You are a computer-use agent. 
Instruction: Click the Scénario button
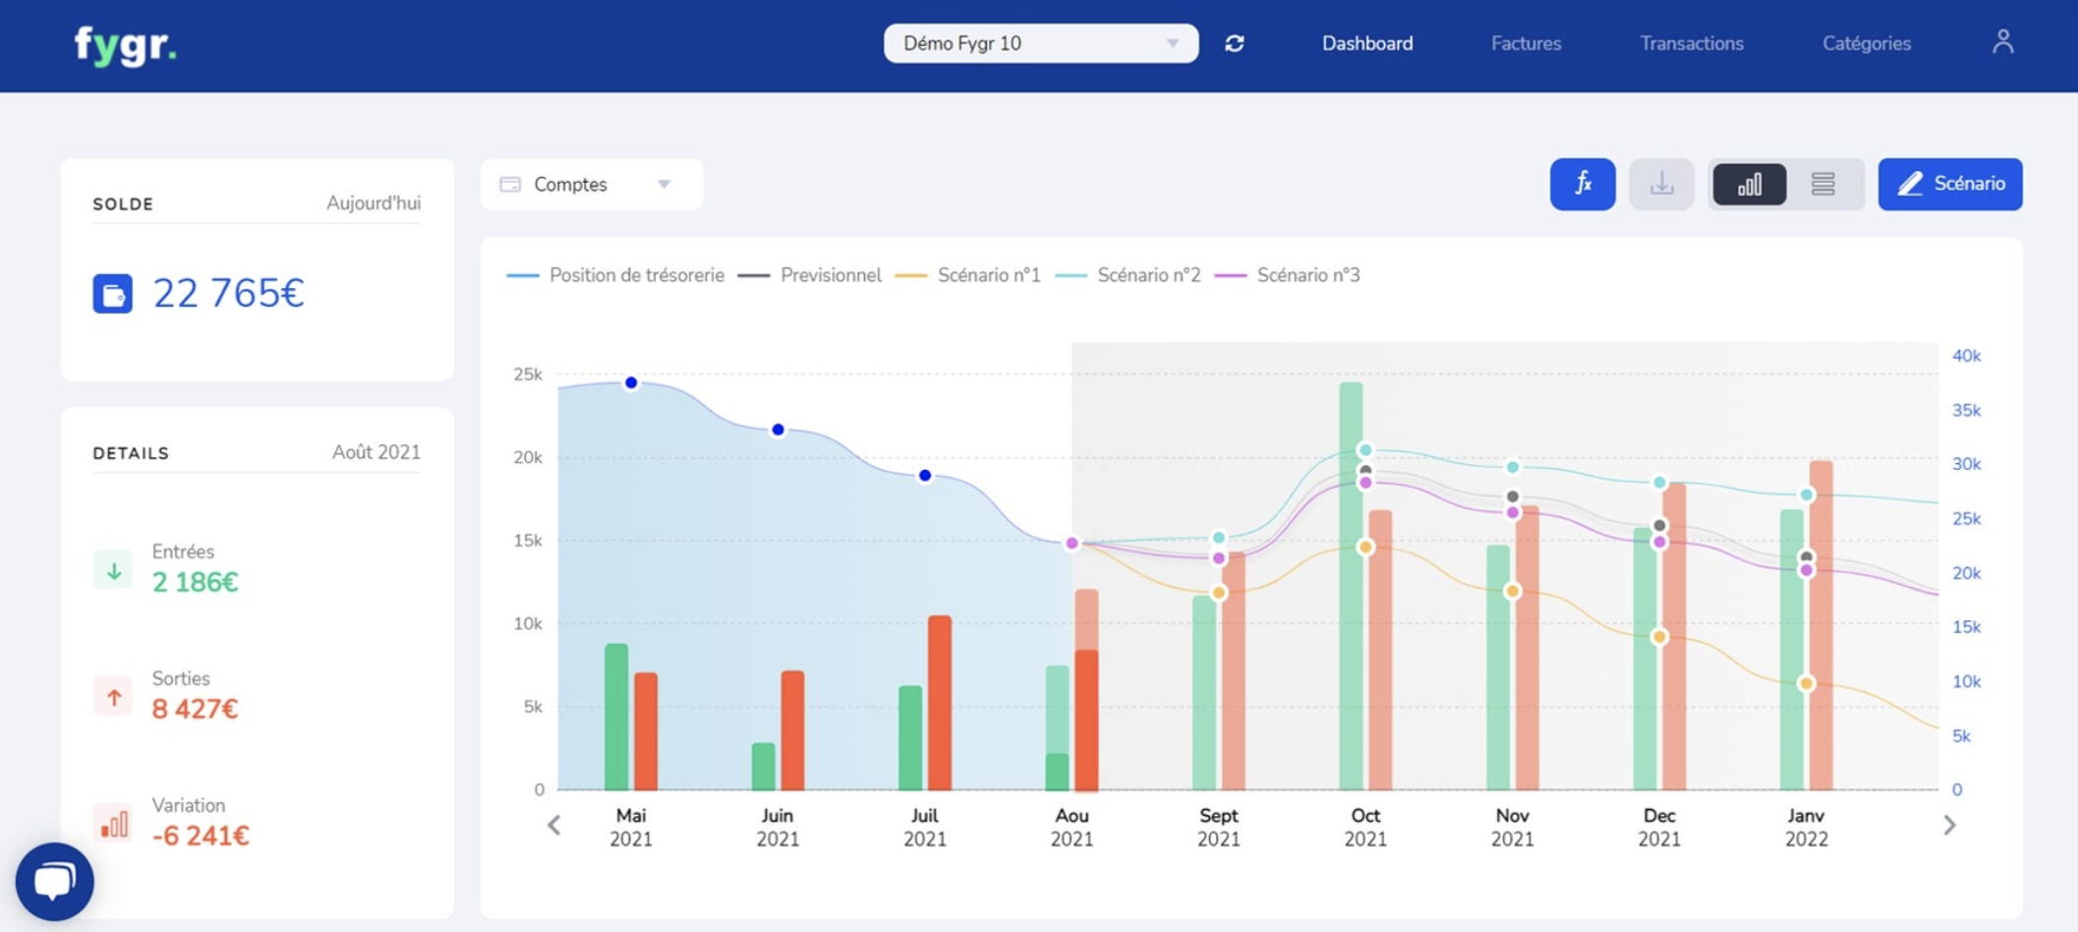click(1949, 184)
